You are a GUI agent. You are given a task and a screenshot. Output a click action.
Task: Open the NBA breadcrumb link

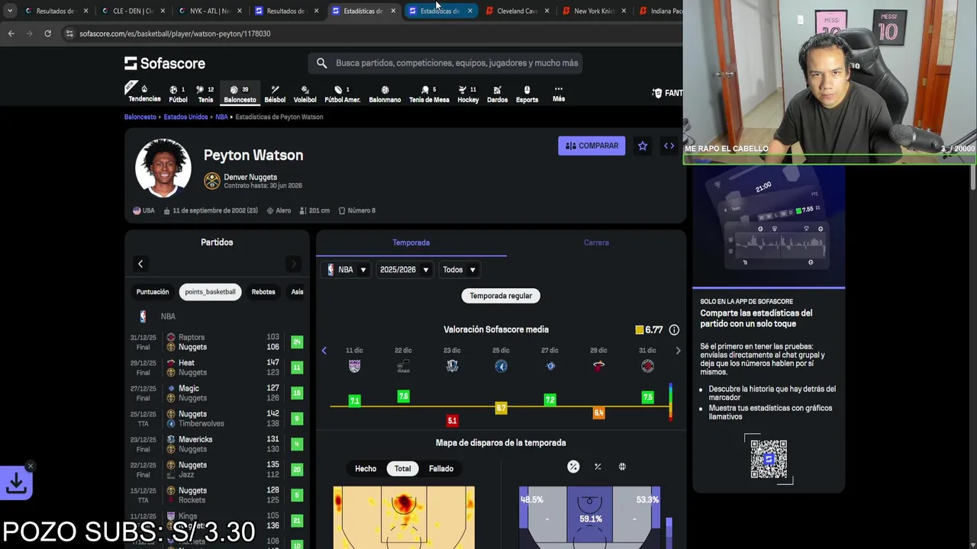click(221, 117)
